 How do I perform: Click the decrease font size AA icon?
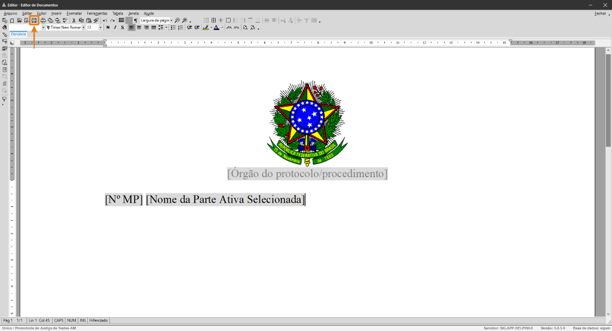point(237,27)
